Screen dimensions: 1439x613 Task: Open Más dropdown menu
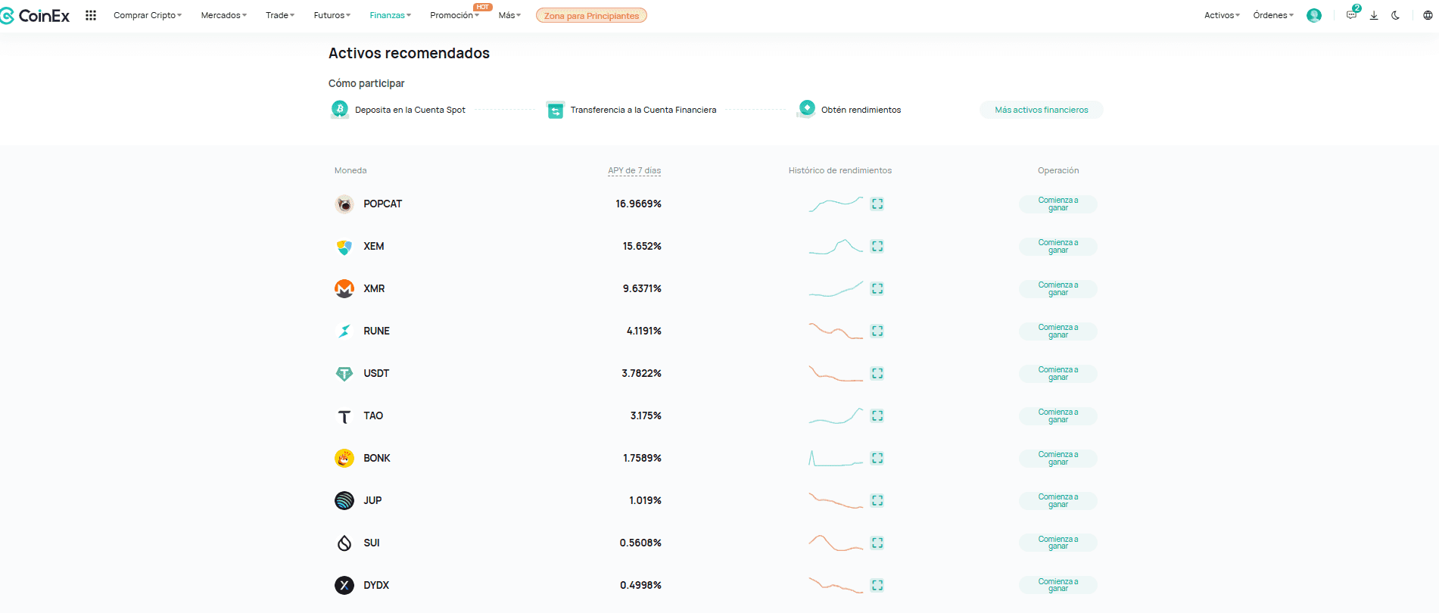coord(509,15)
